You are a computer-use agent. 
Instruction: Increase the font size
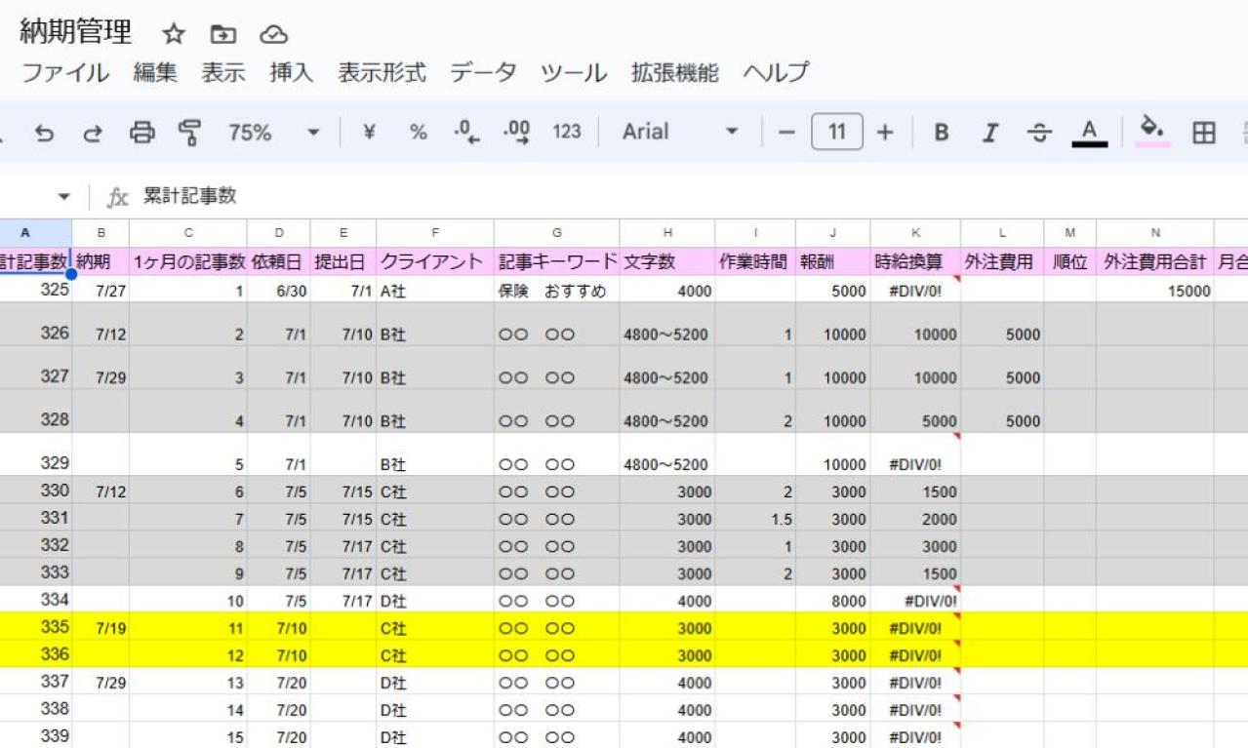point(885,132)
